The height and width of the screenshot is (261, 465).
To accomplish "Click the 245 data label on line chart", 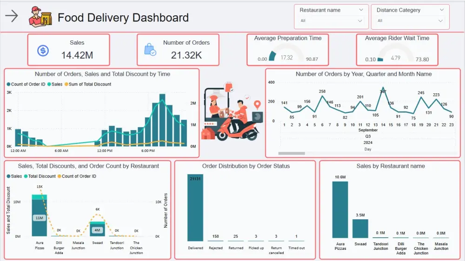I will coord(421,93).
